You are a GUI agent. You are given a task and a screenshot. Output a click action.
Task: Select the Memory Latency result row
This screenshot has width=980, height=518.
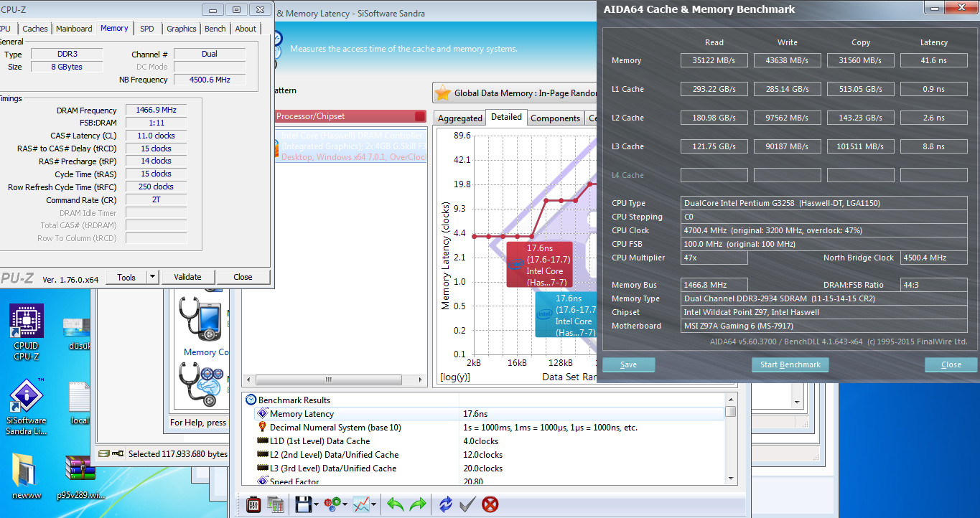click(x=490, y=414)
